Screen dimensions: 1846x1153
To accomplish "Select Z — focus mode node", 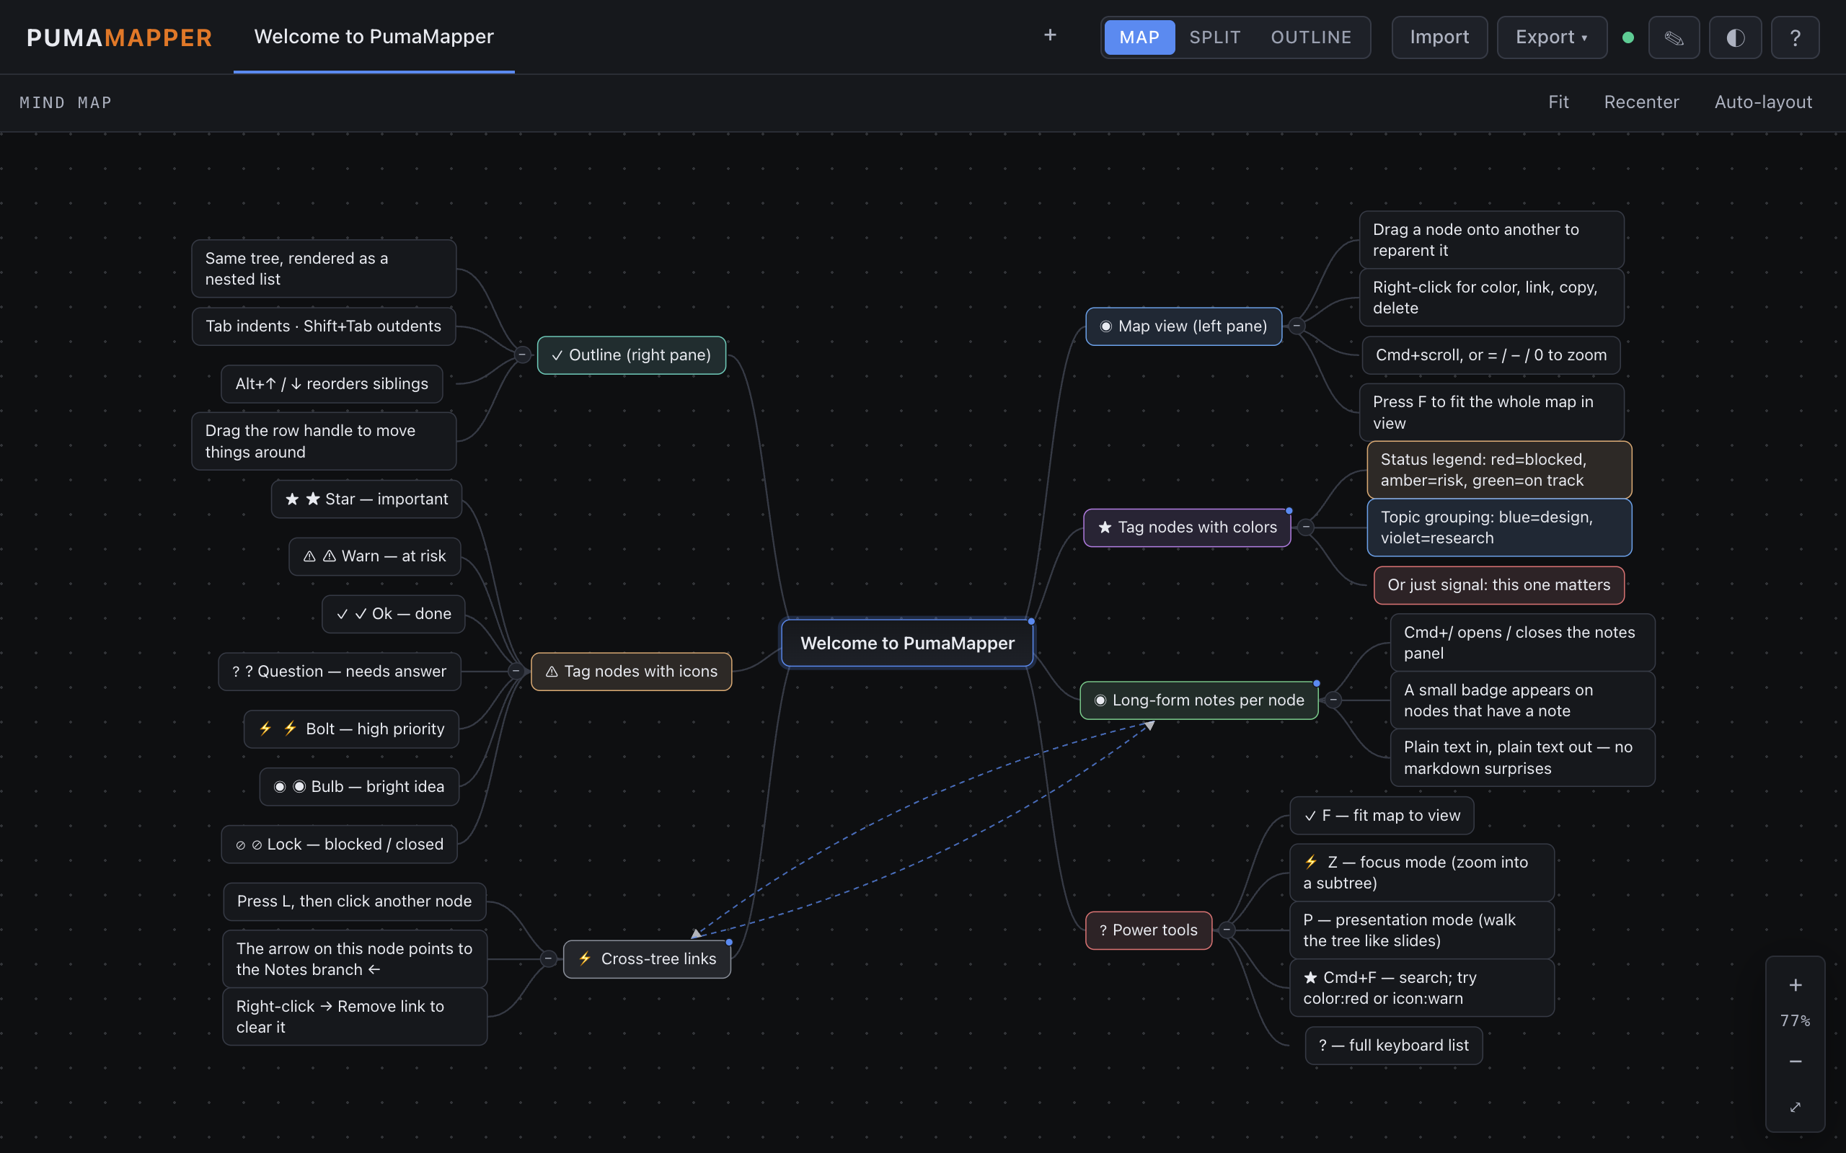I will point(1422,873).
